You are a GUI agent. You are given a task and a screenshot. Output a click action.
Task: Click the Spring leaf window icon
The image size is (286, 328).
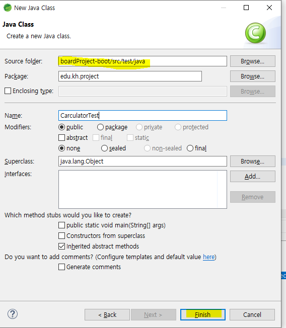coord(8,8)
